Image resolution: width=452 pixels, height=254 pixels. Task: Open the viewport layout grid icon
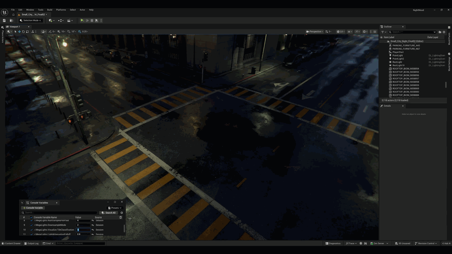click(375, 32)
